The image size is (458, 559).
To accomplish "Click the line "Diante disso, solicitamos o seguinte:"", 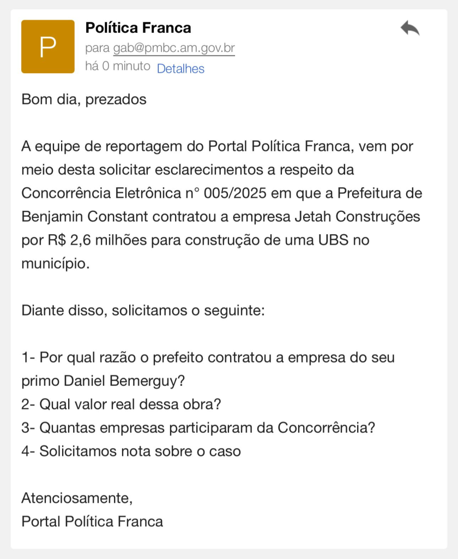I will 143,311.
